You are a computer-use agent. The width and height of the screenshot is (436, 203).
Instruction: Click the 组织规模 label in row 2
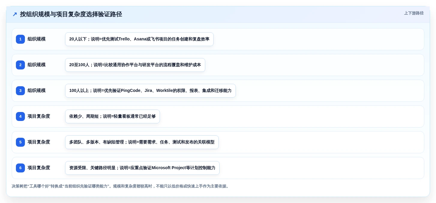[37, 65]
